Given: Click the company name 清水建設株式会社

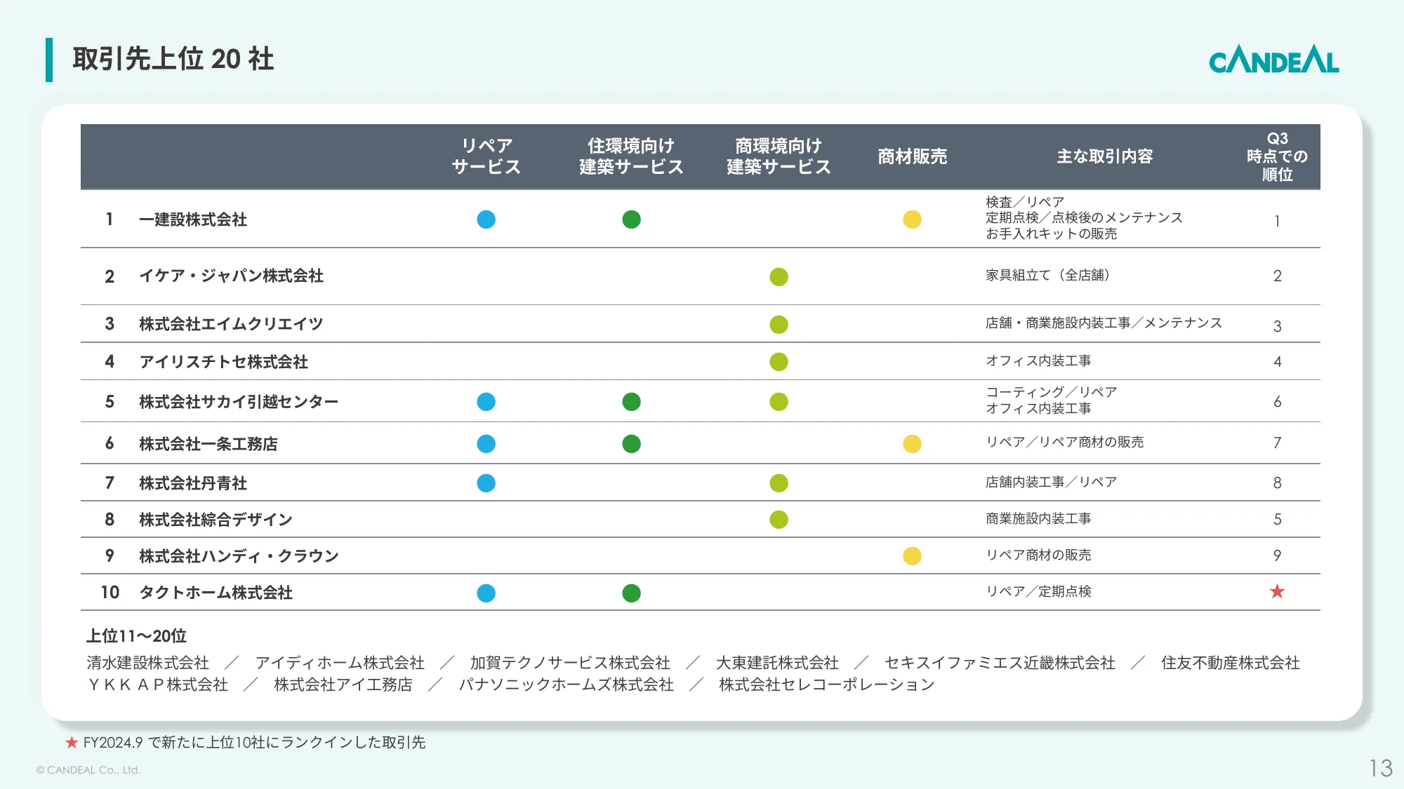Looking at the screenshot, I should point(147,663).
